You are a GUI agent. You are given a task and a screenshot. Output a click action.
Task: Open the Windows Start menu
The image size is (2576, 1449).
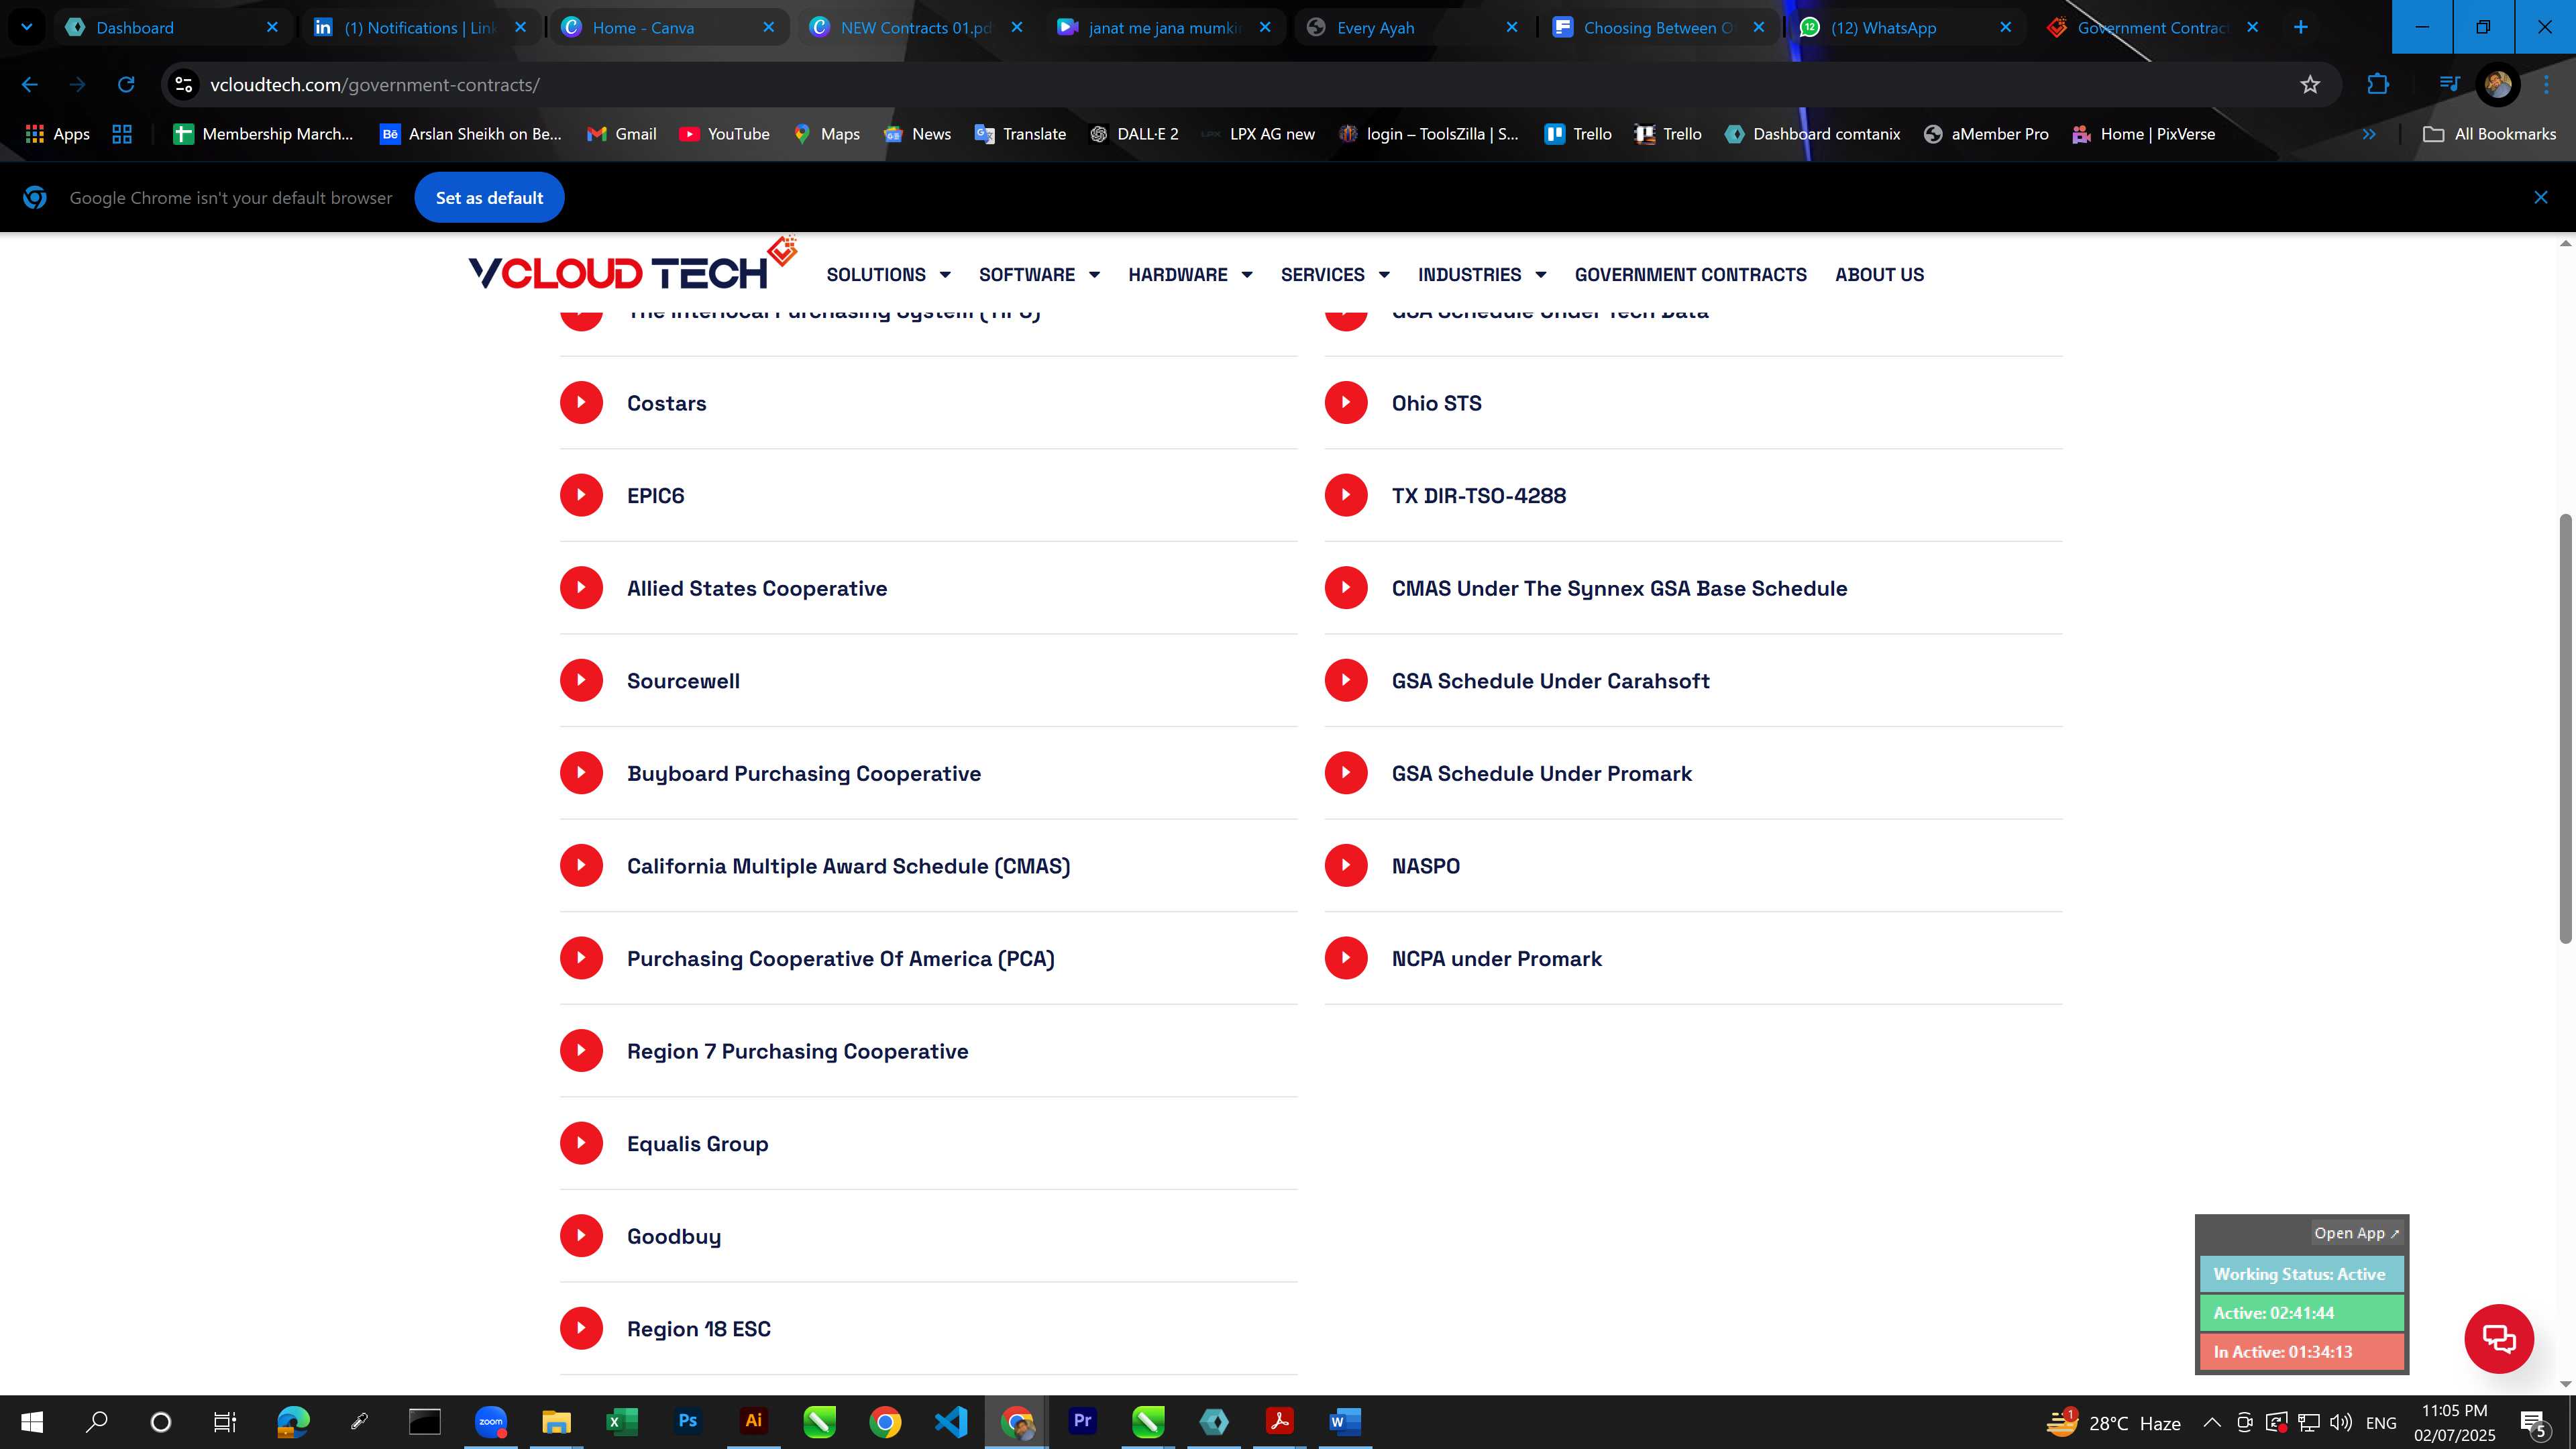(32, 1421)
